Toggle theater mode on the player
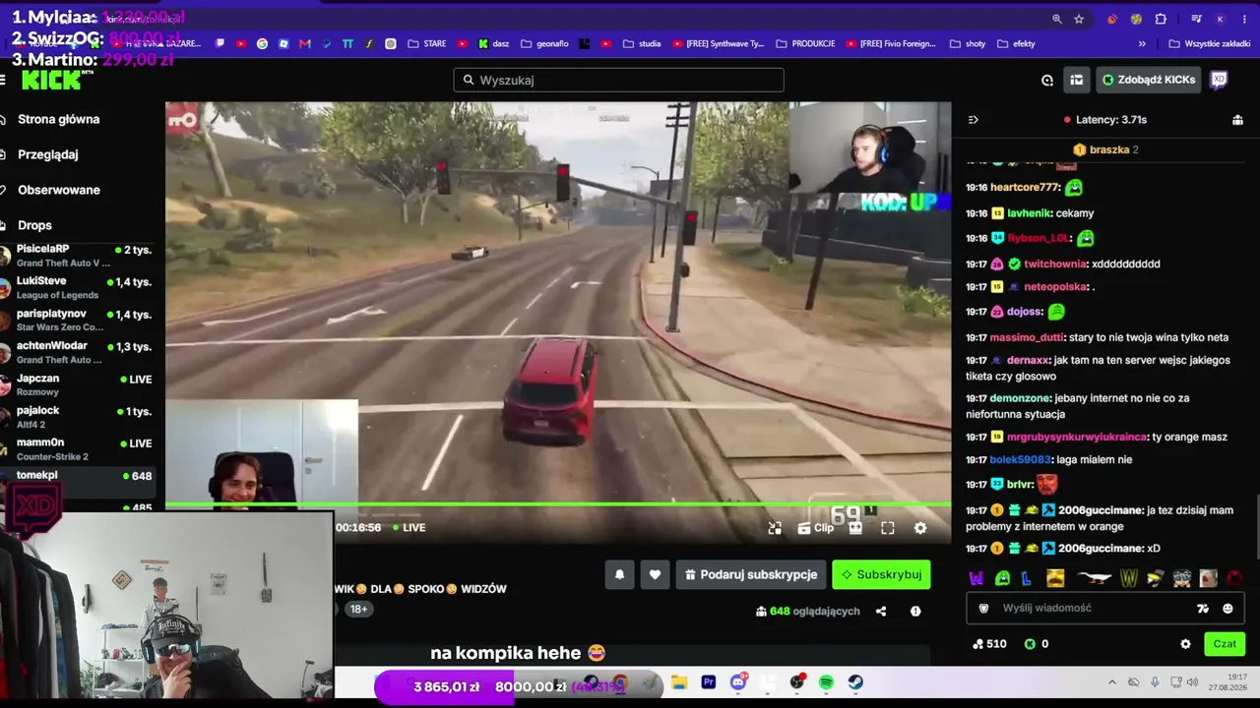This screenshot has height=708, width=1260. (855, 528)
